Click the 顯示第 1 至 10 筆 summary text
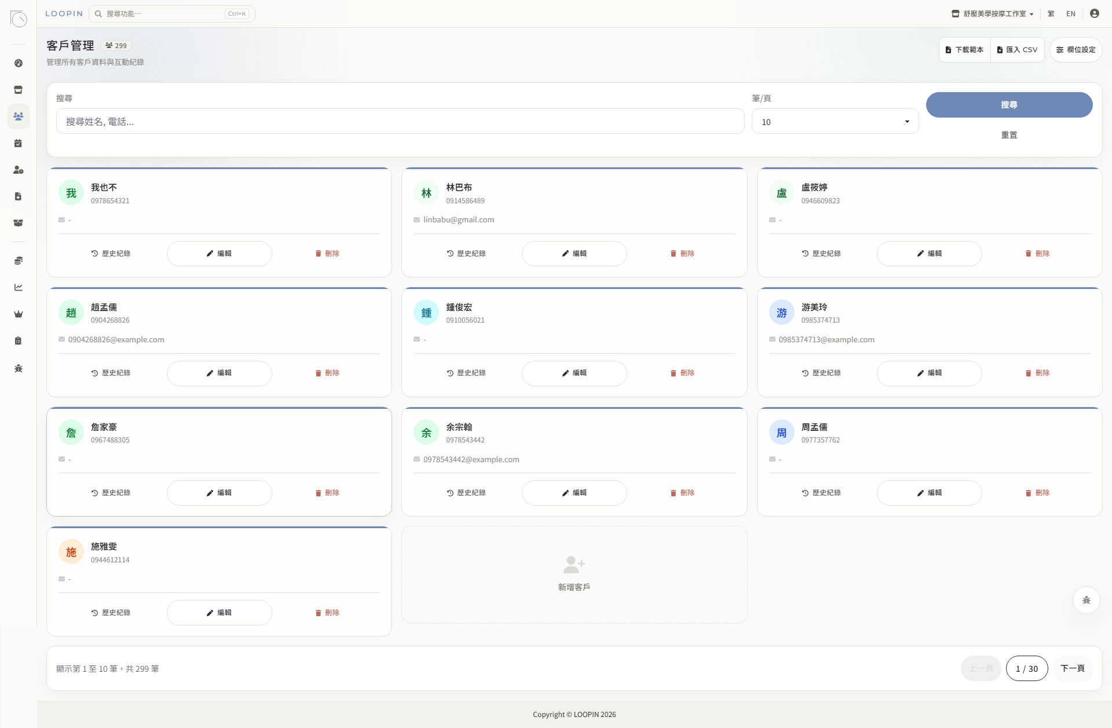 coord(108,669)
